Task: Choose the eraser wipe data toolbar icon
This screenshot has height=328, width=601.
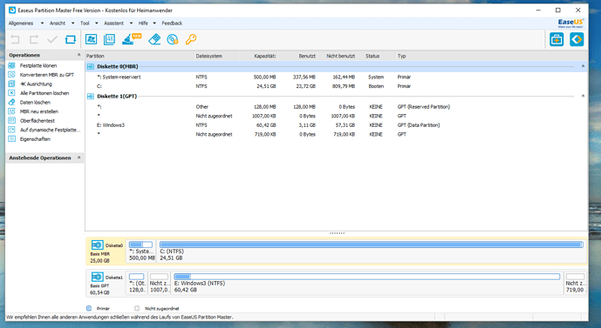Action: pyautogui.click(x=154, y=39)
